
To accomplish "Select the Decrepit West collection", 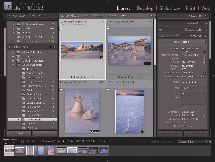I will 32,115.
